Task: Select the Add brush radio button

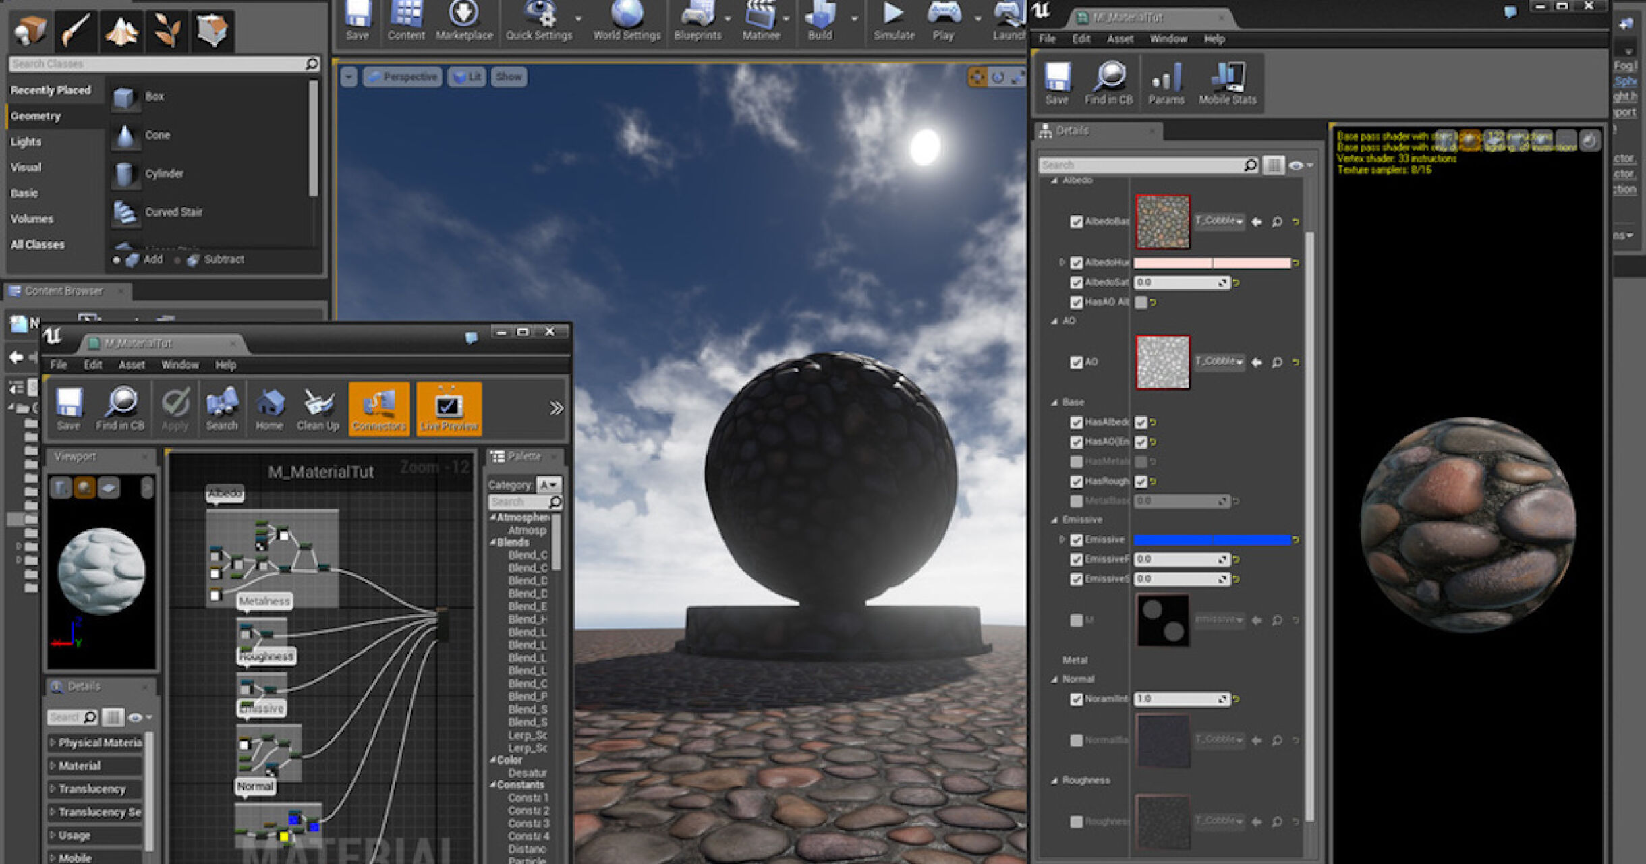Action: (x=117, y=260)
